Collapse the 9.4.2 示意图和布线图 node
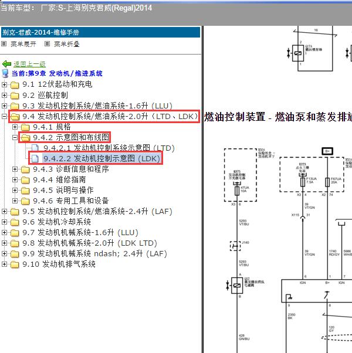Viewport: 352px width, 353px height. (x=15, y=138)
